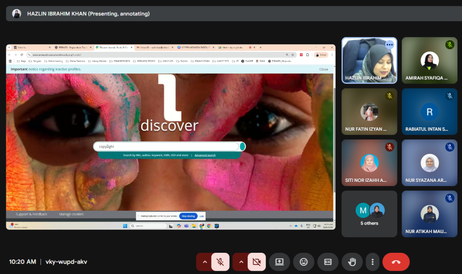Click the taskbar Search box
The height and width of the screenshot is (274, 462).
pyautogui.click(x=148, y=226)
